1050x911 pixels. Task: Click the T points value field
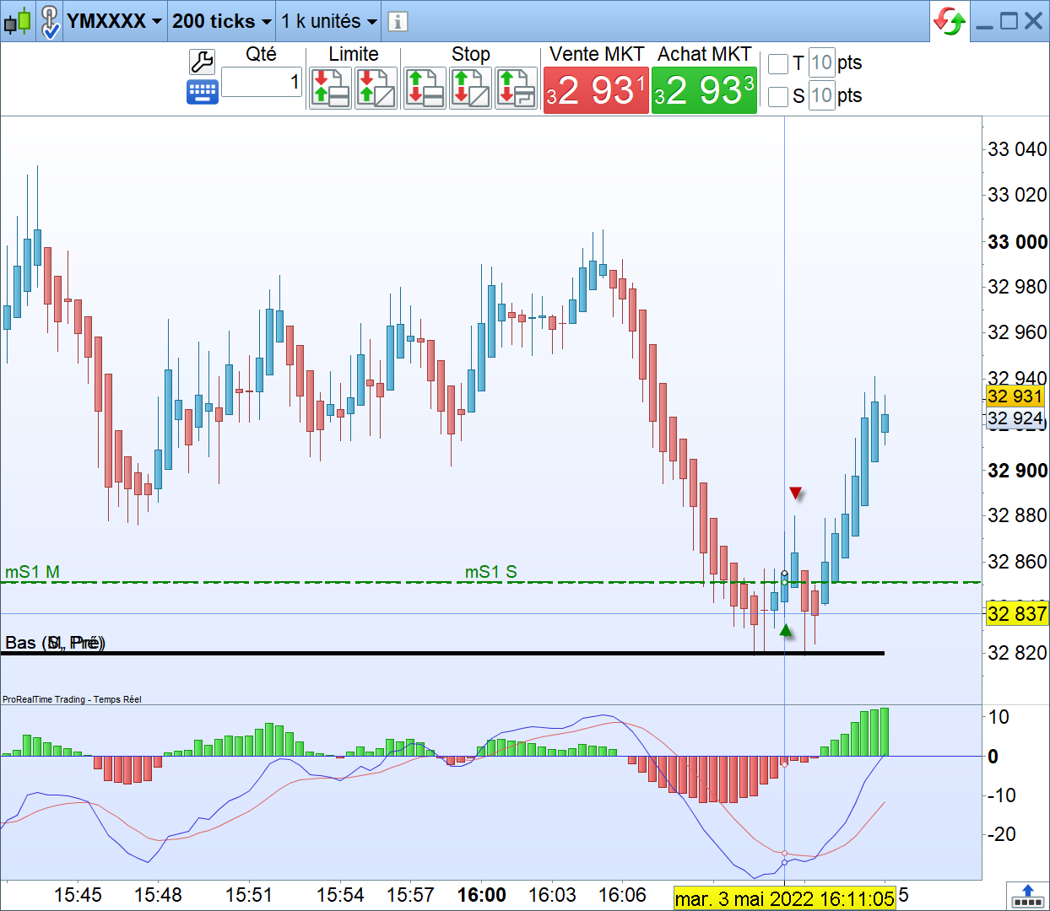click(821, 62)
